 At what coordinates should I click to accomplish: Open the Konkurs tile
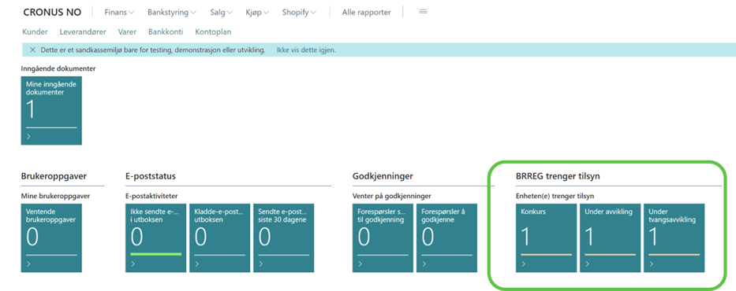click(x=546, y=238)
